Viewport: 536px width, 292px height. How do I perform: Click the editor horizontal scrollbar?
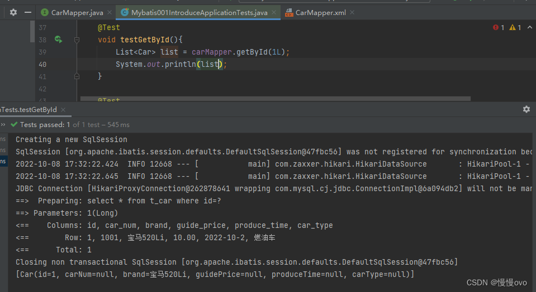(x=275, y=99)
